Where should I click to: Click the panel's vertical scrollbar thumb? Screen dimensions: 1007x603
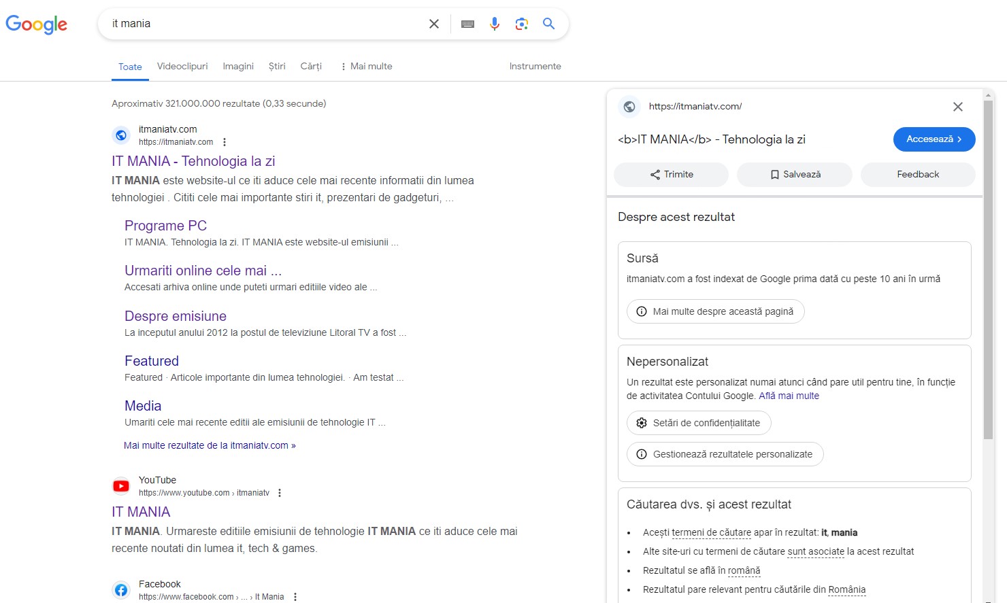(x=989, y=269)
